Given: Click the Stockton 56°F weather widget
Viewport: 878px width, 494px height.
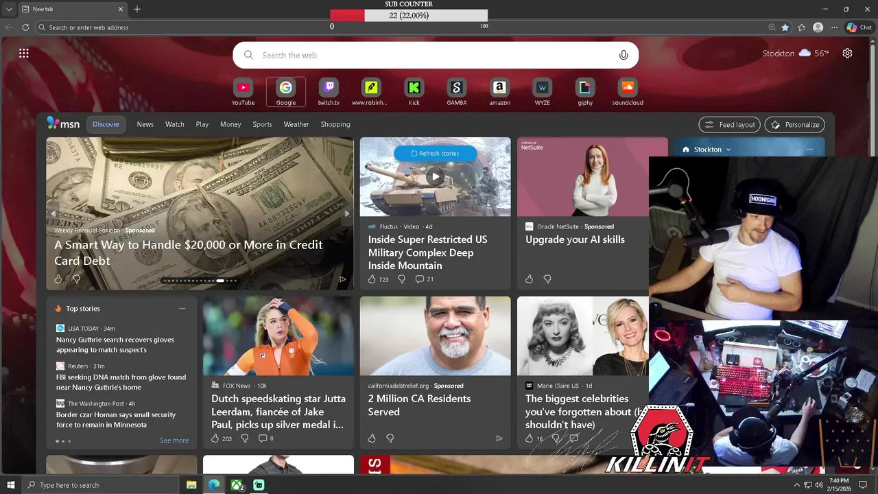Looking at the screenshot, I should (796, 53).
